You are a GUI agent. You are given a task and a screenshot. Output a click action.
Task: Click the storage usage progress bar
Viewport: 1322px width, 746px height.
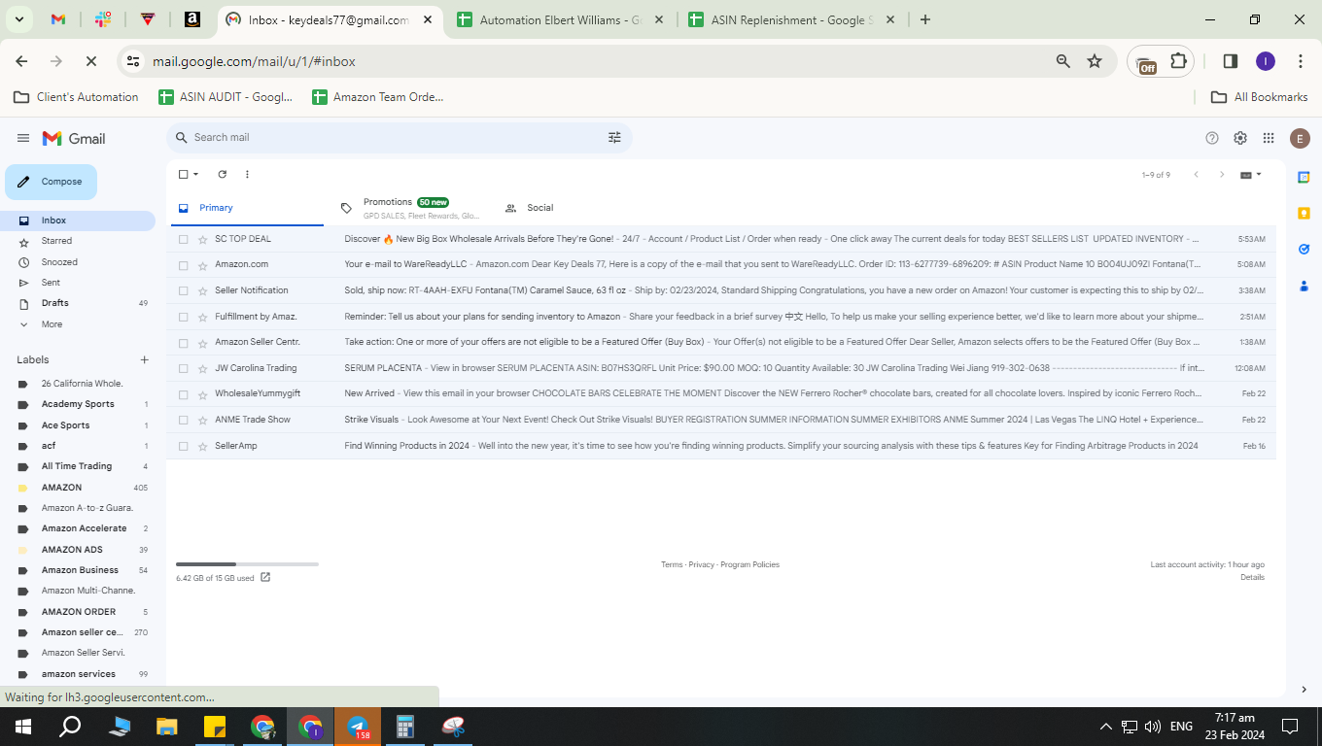247,564
